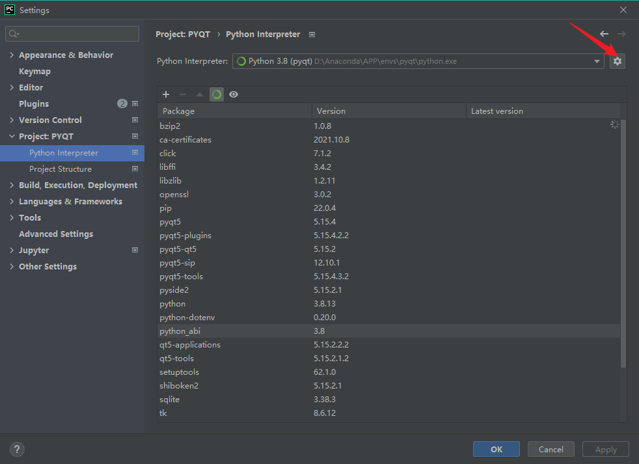Click the project-level marker icon on the Python Interpreter sidebar row
This screenshot has height=464, width=639.
(x=135, y=152)
